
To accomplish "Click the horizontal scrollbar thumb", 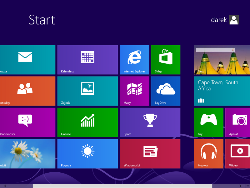I will click(x=122, y=186).
